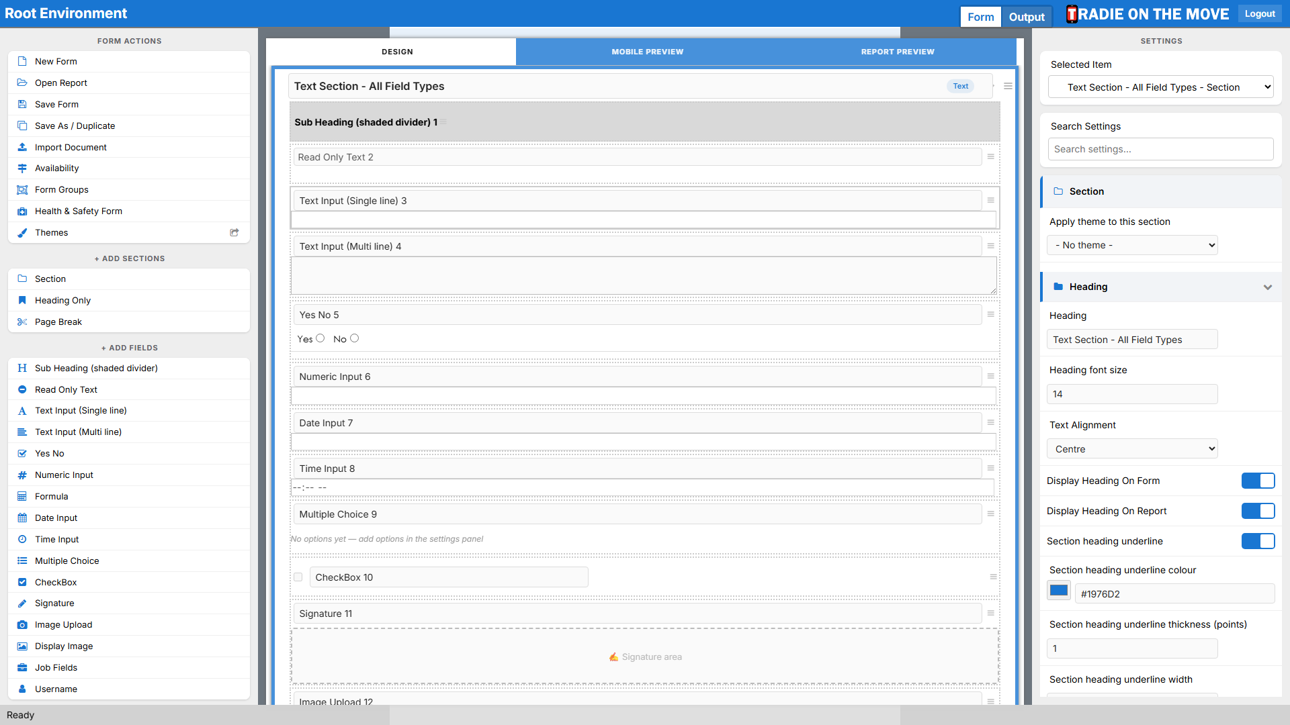Click the Form button in header
The height and width of the screenshot is (725, 1290).
[980, 17]
